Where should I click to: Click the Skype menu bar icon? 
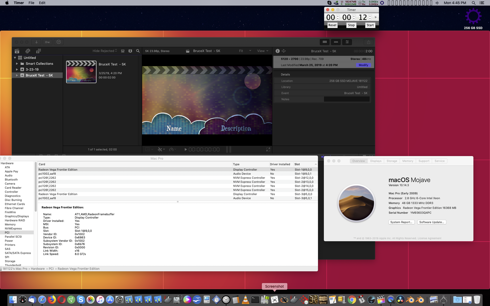(329, 3)
